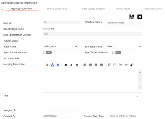The width and height of the screenshot is (165, 119).
Task: Toggle underline formatting
Action: 77,65
